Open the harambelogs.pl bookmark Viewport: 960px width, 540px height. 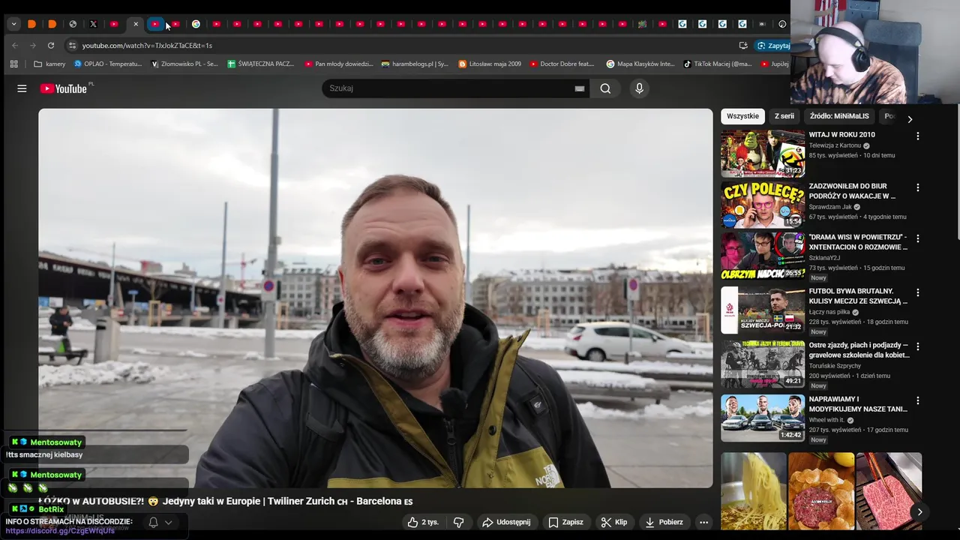(x=415, y=64)
